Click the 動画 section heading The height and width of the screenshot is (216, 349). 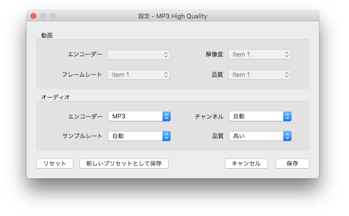coord(47,35)
